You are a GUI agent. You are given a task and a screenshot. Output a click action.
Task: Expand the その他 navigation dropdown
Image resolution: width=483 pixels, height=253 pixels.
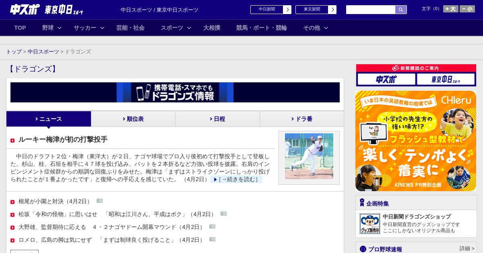tap(316, 28)
